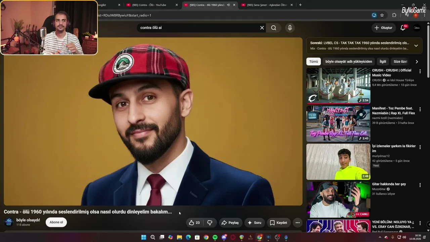Close the Sena Şener tab
The width and height of the screenshot is (430, 242).
pos(292,5)
